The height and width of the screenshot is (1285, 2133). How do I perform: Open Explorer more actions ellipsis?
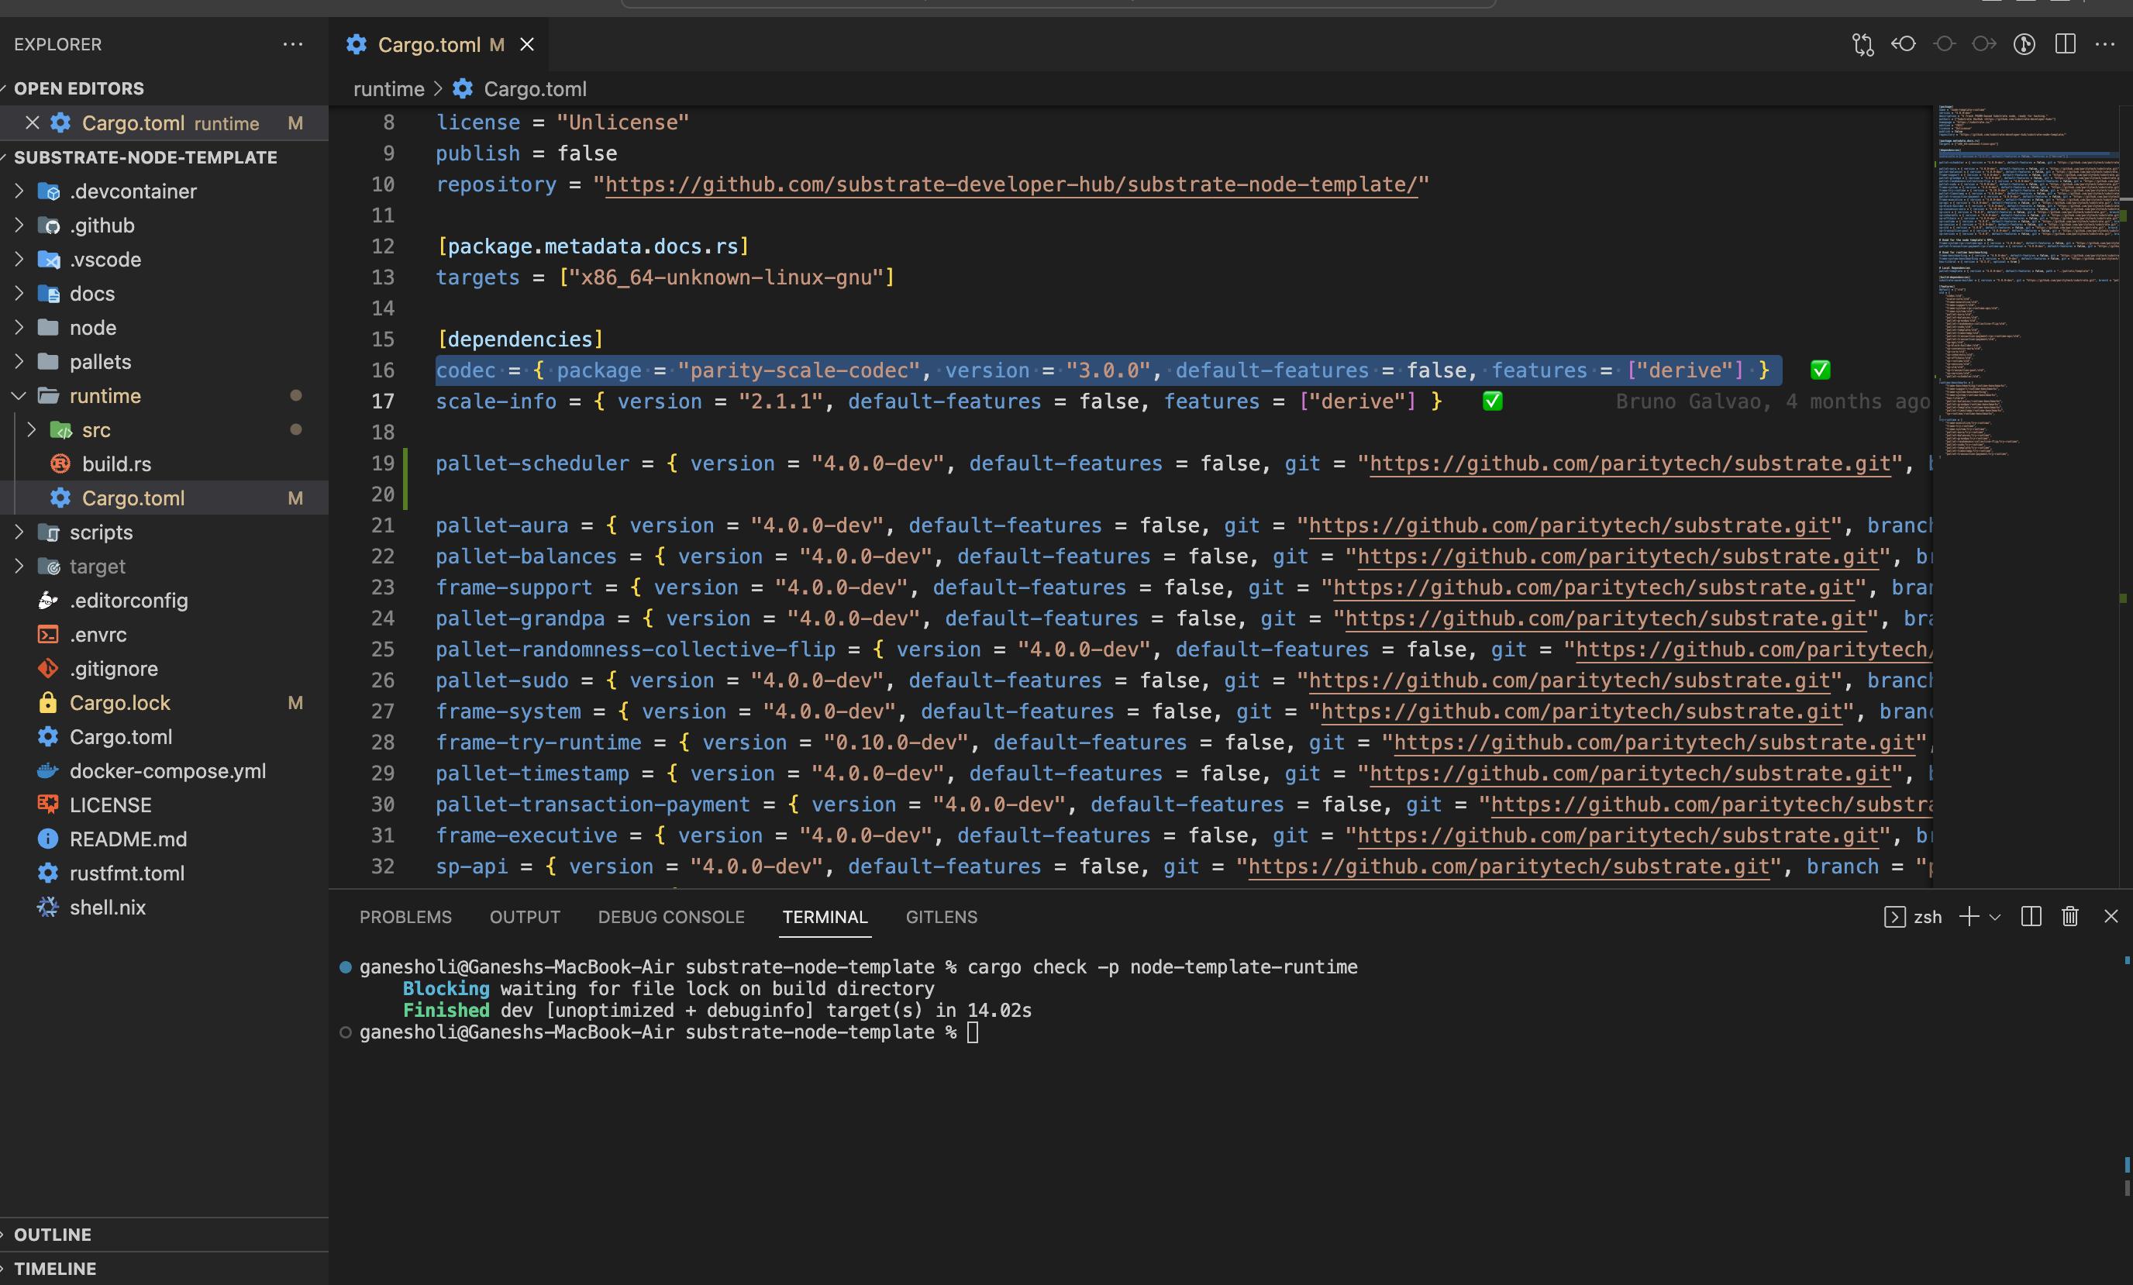293,44
